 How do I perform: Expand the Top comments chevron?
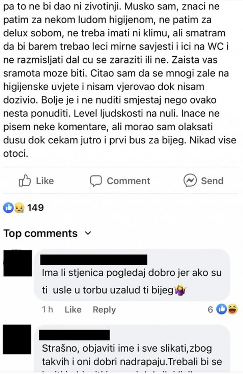[88, 233]
